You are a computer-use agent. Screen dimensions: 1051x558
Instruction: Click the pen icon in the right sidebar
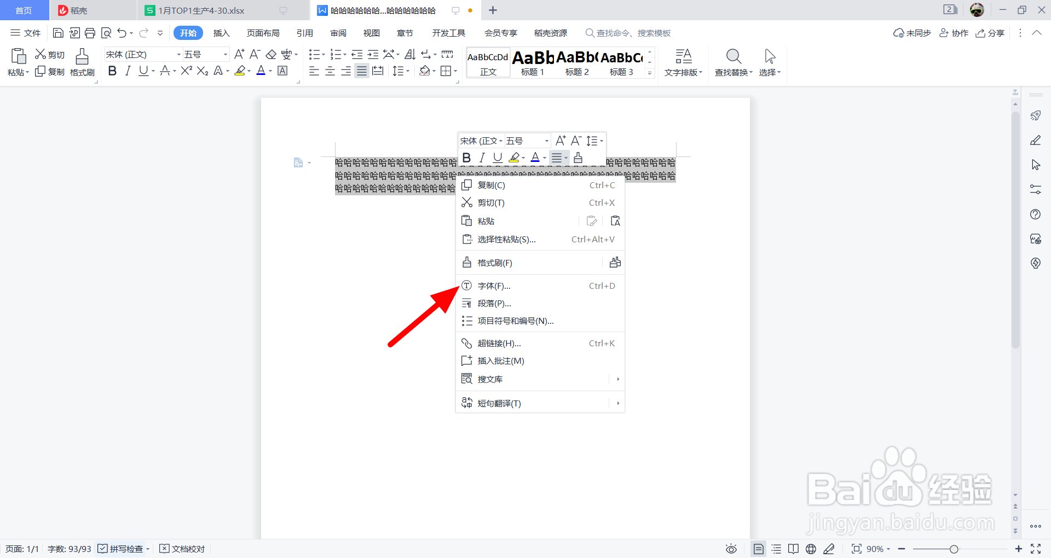click(1036, 141)
